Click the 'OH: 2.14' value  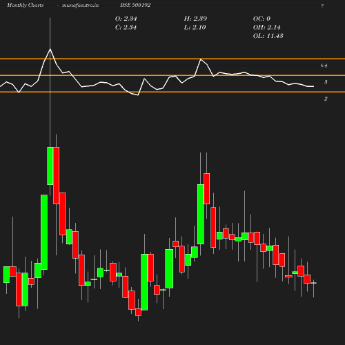267,28
